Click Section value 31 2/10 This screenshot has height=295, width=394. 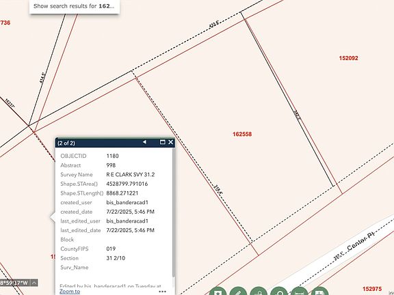coord(116,258)
